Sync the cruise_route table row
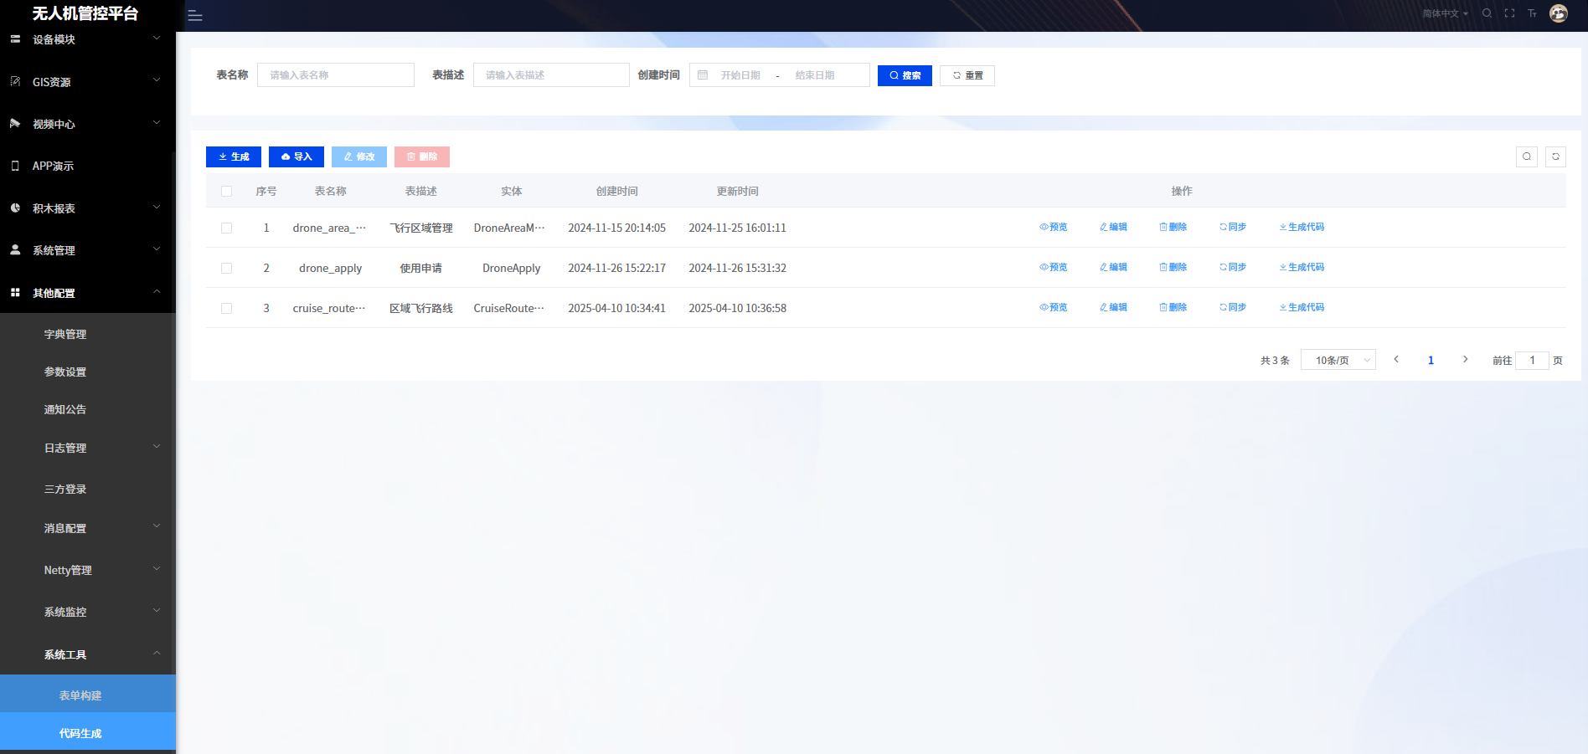 (1233, 307)
